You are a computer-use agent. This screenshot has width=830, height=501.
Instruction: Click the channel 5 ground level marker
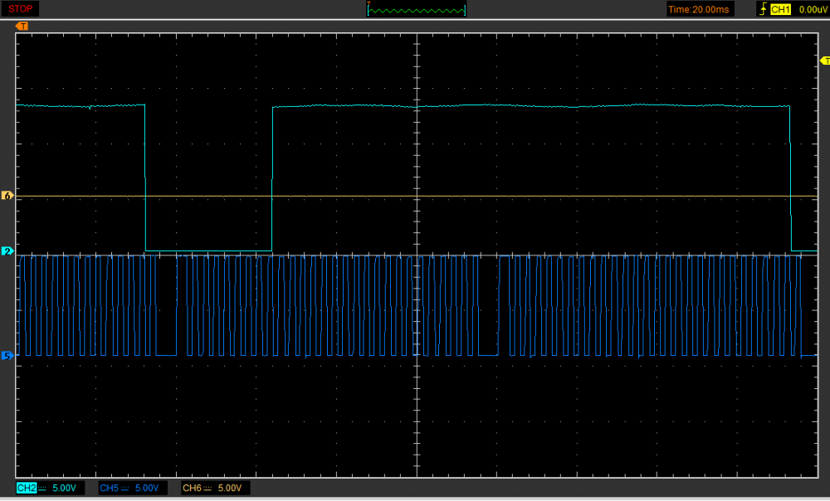7,356
